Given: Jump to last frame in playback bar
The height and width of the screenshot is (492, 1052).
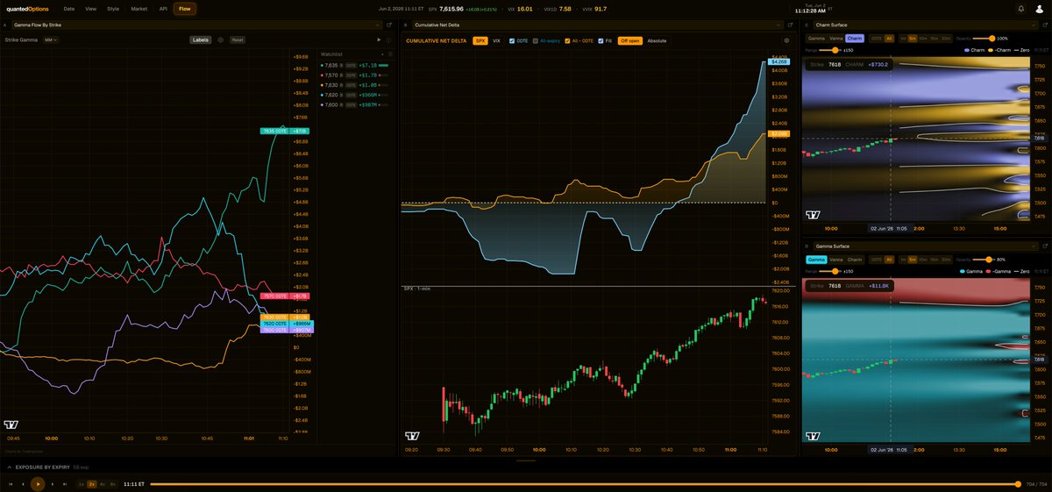Looking at the screenshot, I should (65, 483).
